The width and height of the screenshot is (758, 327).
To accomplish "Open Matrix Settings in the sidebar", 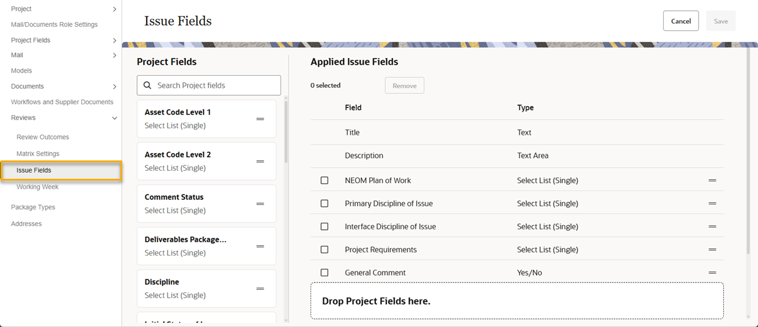I will [38, 154].
